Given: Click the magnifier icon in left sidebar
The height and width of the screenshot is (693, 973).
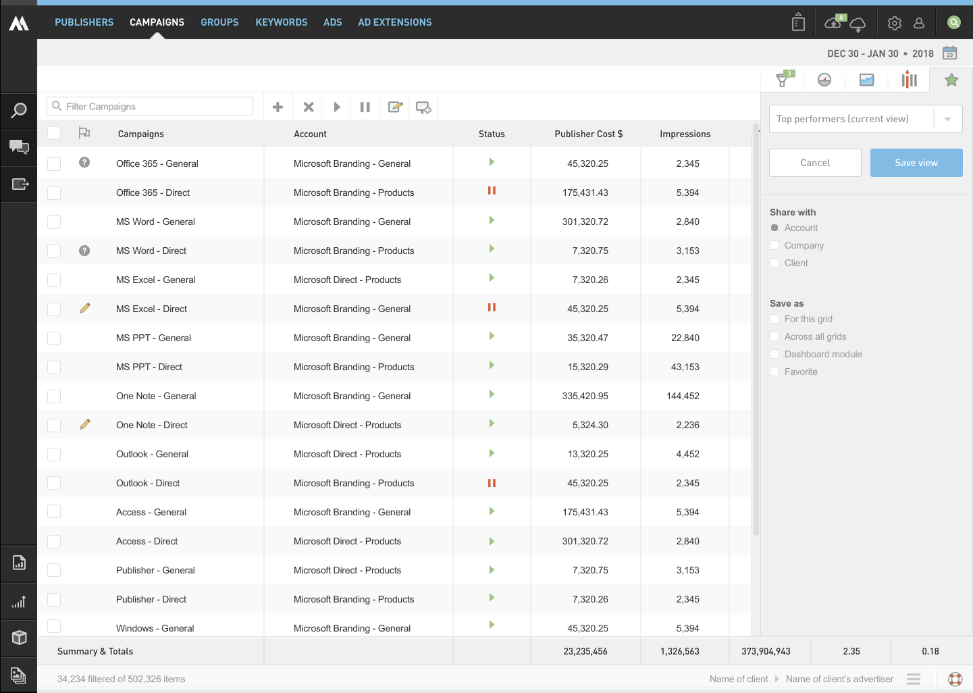Looking at the screenshot, I should pyautogui.click(x=19, y=110).
